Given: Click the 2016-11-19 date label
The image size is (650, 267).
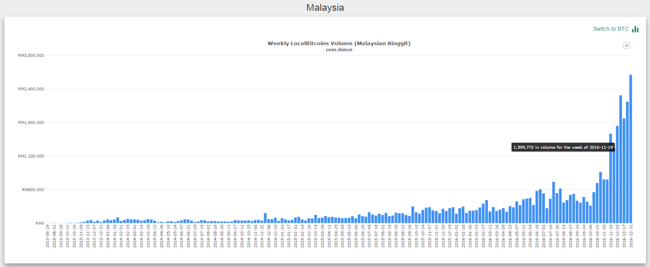Looking at the screenshot, I should (611, 236).
